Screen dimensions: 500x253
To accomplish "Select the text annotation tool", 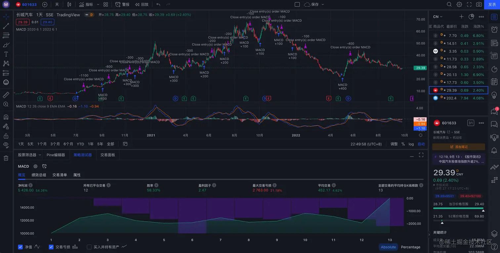I will (6, 54).
